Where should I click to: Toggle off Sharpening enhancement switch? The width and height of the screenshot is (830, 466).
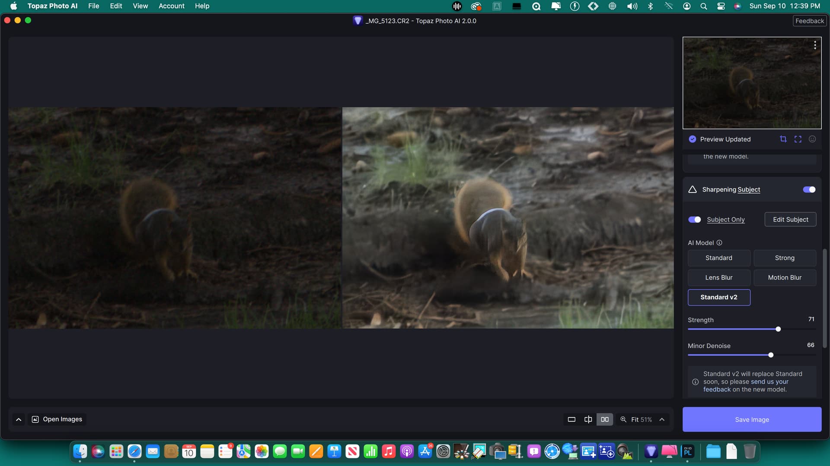click(x=809, y=189)
